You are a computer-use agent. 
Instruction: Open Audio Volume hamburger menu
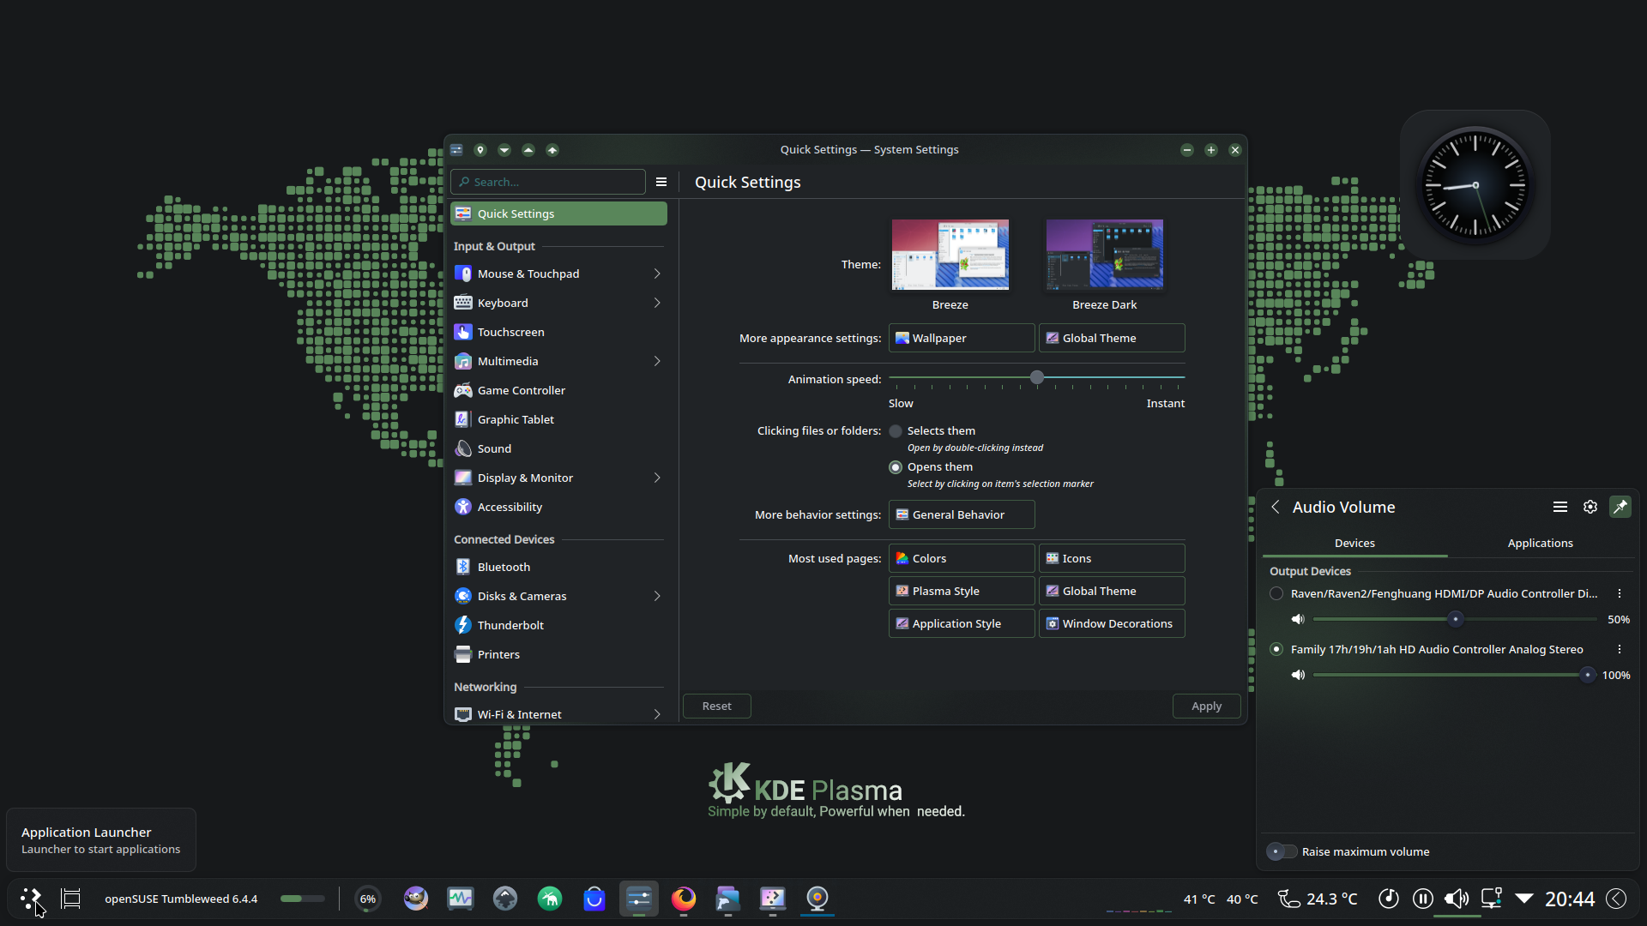pos(1560,507)
